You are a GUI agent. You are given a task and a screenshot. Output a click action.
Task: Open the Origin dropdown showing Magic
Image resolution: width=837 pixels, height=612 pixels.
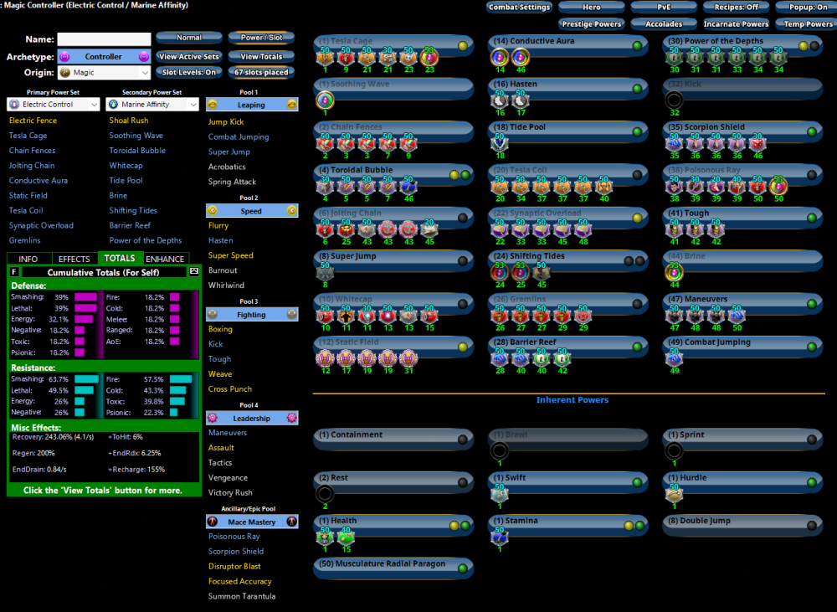pyautogui.click(x=105, y=73)
